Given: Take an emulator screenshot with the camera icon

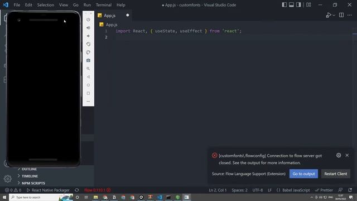Looking at the screenshot, I should [x=88, y=60].
